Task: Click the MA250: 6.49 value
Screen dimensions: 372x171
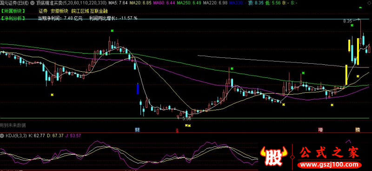Action: tap(189, 3)
